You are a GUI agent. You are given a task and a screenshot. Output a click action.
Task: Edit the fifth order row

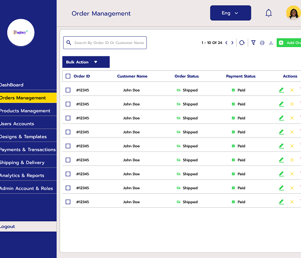click(x=281, y=146)
